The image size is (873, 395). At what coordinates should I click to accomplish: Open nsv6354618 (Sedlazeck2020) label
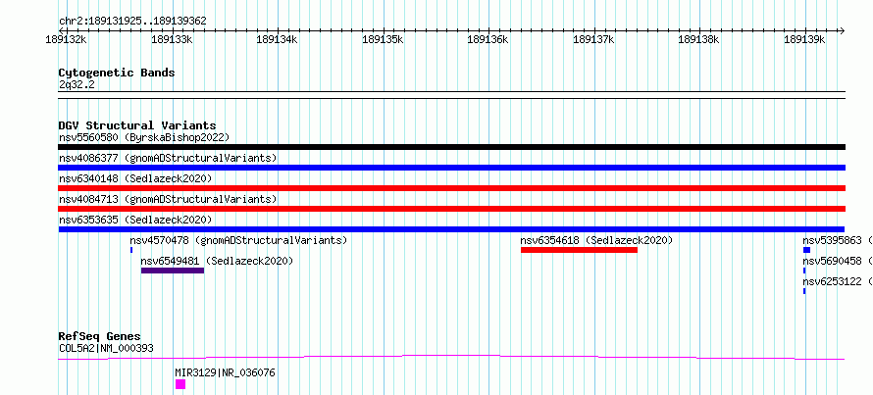(596, 240)
